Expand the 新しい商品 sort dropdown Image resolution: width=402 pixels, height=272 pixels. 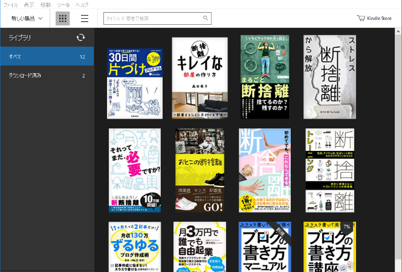[x=27, y=19]
